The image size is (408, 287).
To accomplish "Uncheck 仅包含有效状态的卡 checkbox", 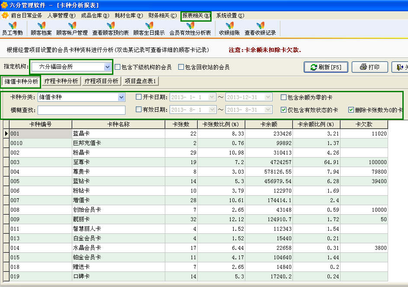I will pyautogui.click(x=284, y=110).
